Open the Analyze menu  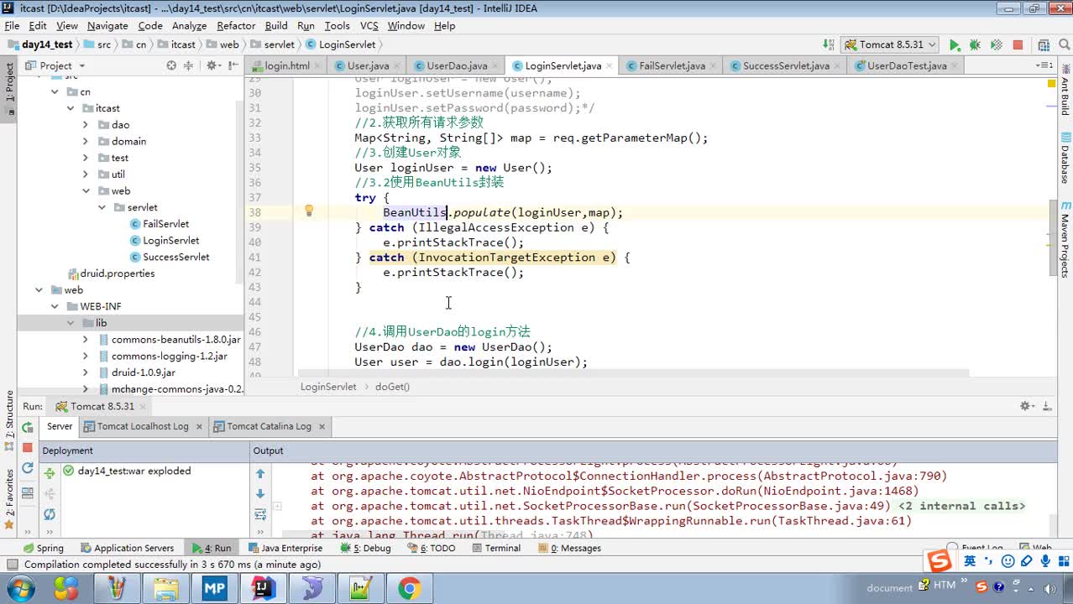point(189,26)
